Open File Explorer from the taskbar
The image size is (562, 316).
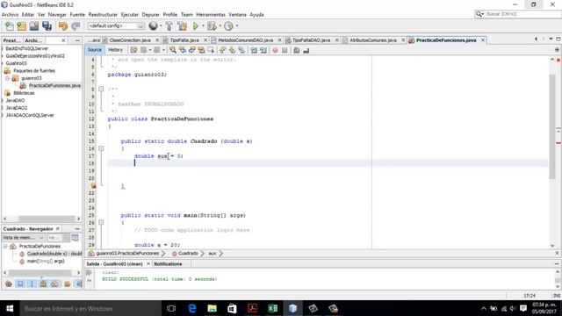click(x=212, y=308)
